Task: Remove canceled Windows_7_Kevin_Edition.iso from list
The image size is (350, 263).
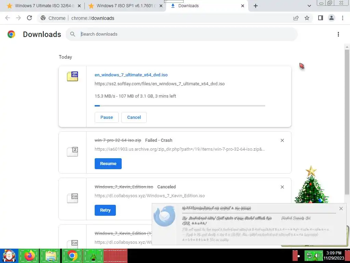Action: [x=282, y=187]
